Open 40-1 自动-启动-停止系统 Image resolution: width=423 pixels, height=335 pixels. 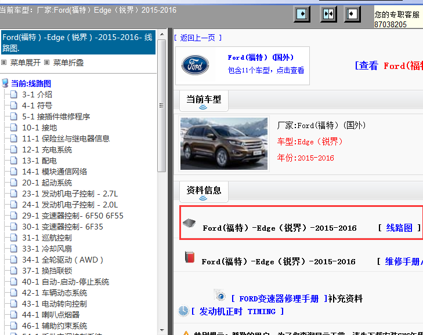66,282
